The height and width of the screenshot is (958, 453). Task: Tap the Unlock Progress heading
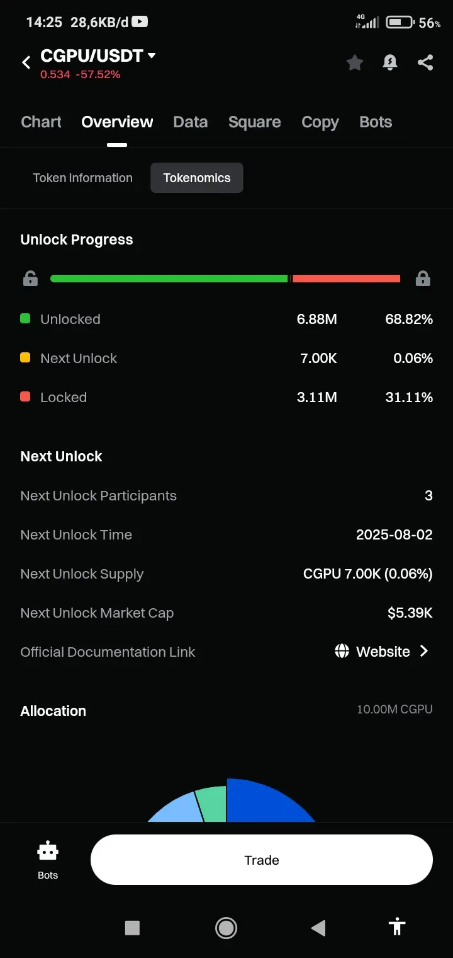[x=77, y=239]
